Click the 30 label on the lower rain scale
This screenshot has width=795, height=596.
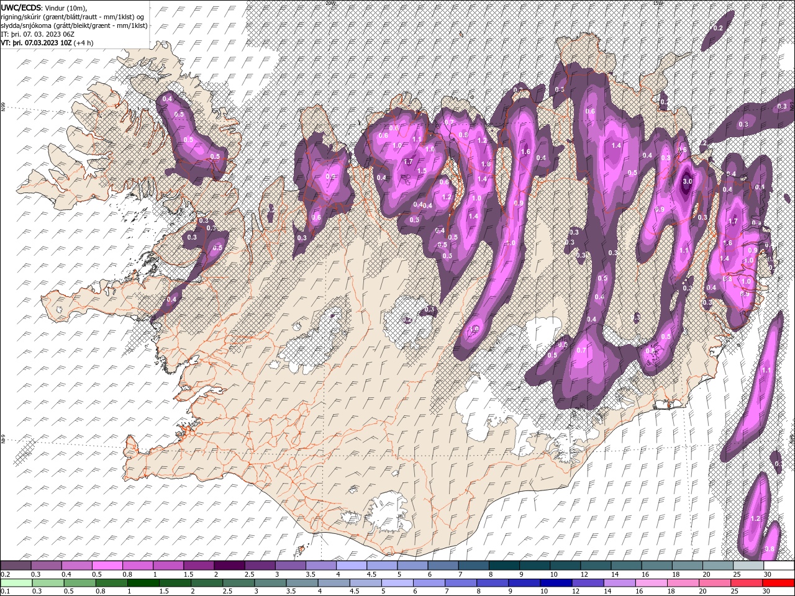point(768,591)
